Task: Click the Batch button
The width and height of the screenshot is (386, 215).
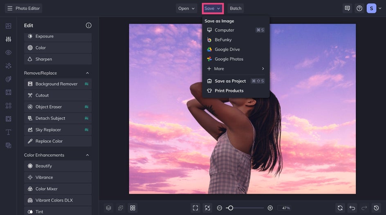Action: [236, 8]
